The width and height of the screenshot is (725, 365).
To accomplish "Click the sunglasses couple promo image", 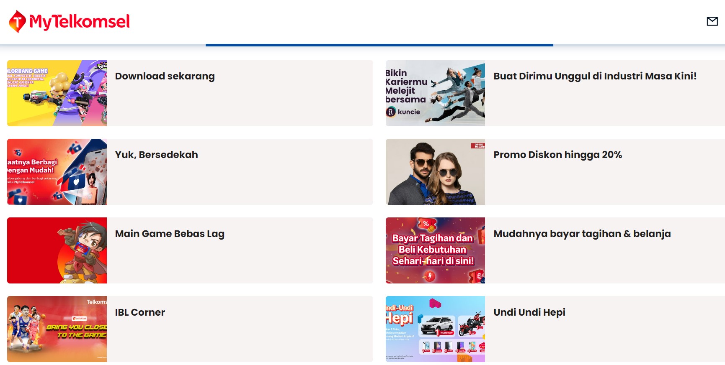I will click(x=435, y=172).
